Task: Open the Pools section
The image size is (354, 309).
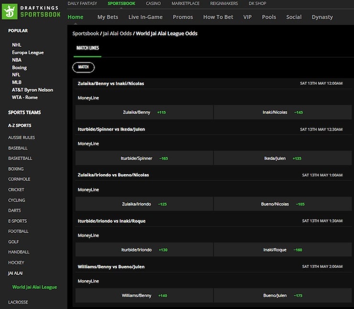Action: [269, 17]
